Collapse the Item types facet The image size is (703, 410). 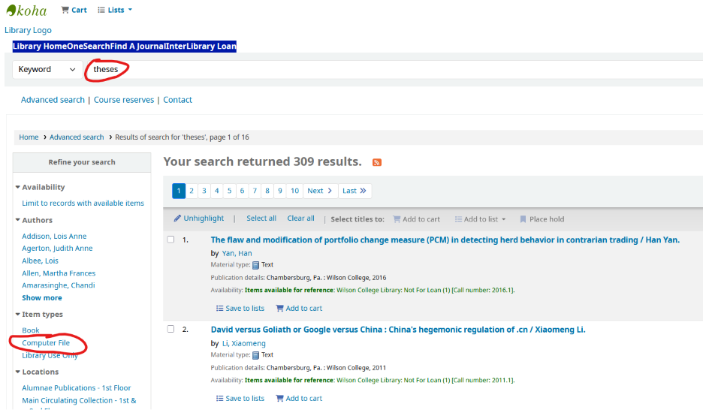point(39,314)
